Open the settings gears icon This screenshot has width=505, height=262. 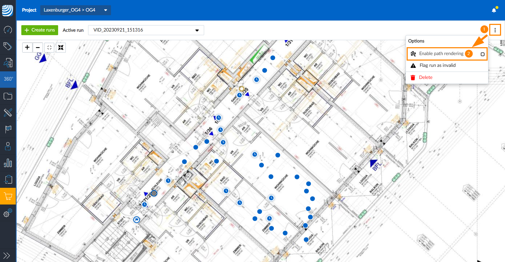(8, 213)
